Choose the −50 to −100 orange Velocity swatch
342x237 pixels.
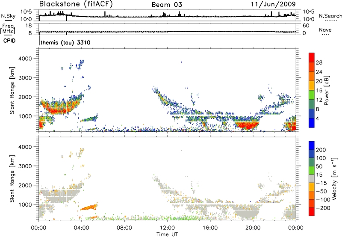tap(312, 195)
